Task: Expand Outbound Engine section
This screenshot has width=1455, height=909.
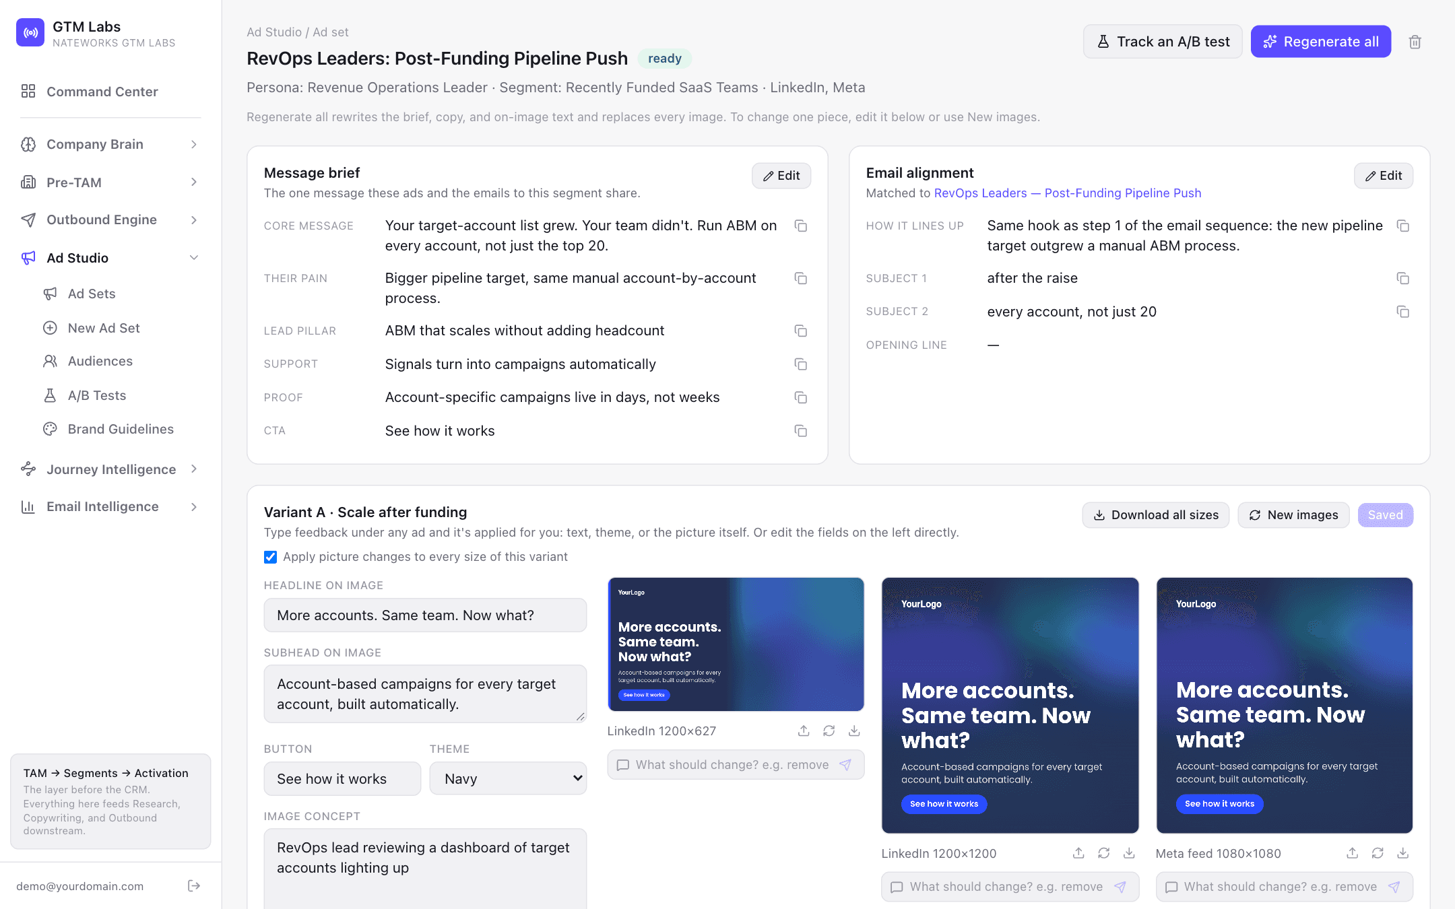Action: (110, 220)
